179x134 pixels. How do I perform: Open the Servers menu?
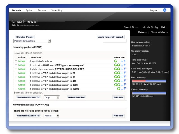click(42, 10)
